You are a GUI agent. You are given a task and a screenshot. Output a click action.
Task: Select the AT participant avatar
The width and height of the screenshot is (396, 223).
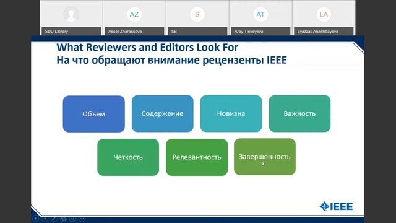click(x=260, y=14)
